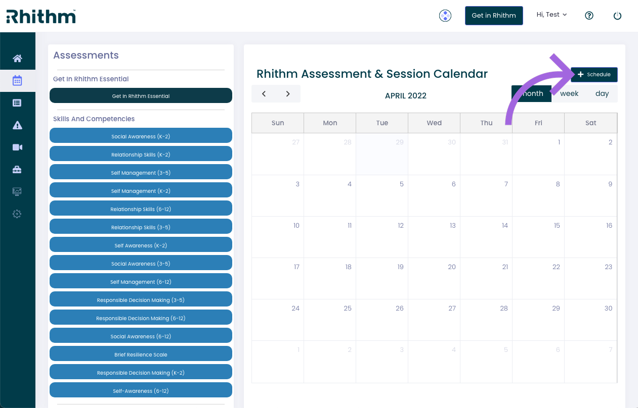Open the Home icon in the sidebar
This screenshot has width=638, height=408.
pyautogui.click(x=17, y=58)
